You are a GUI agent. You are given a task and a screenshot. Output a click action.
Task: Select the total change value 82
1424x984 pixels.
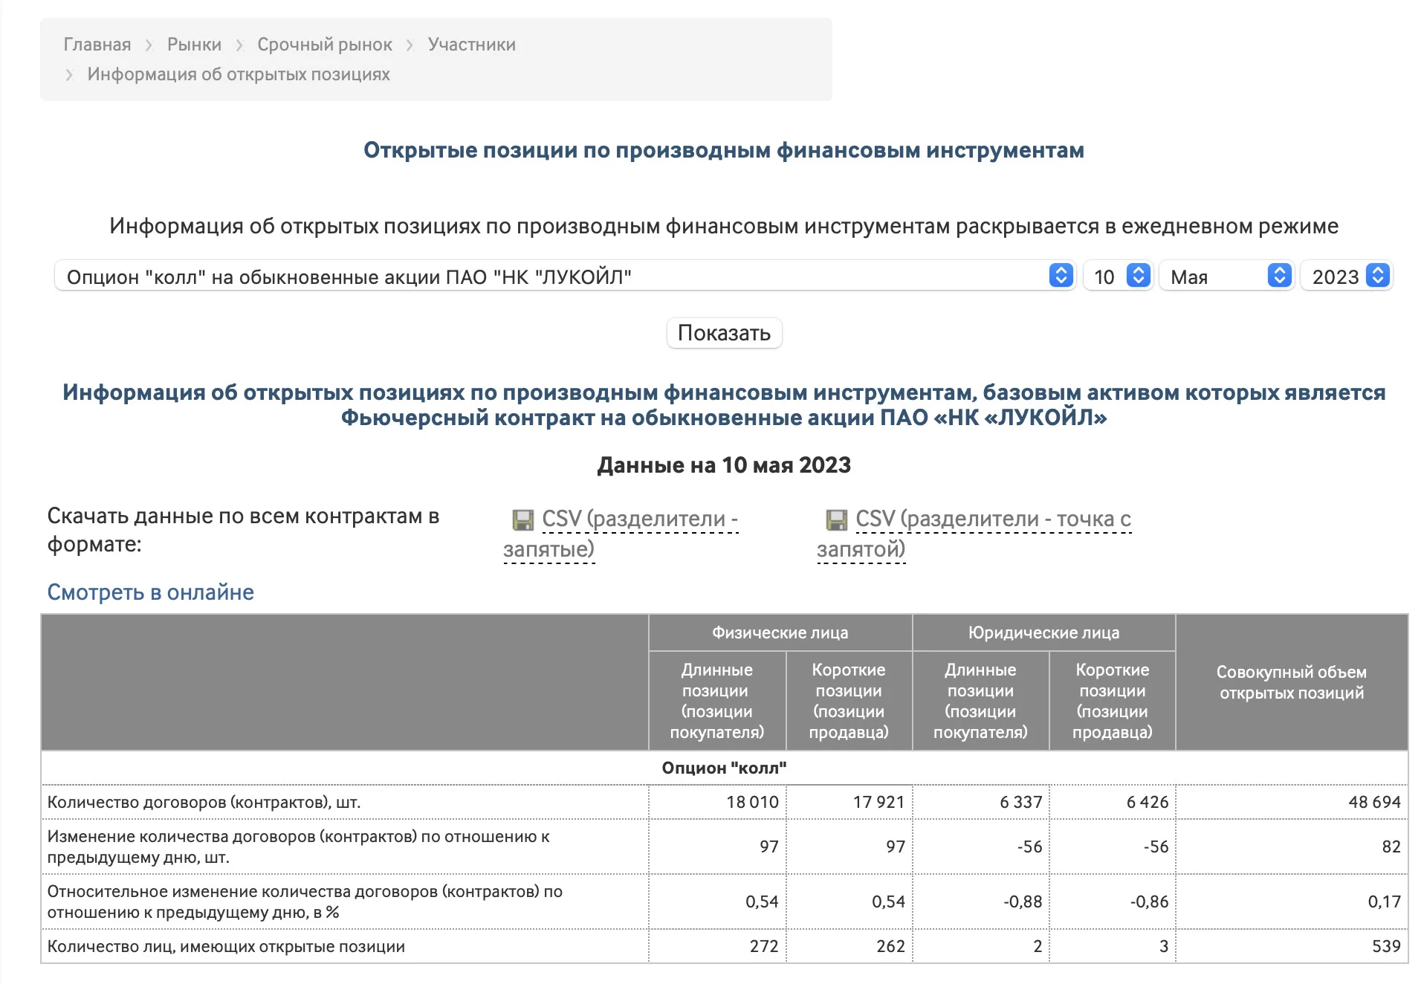tap(1391, 847)
